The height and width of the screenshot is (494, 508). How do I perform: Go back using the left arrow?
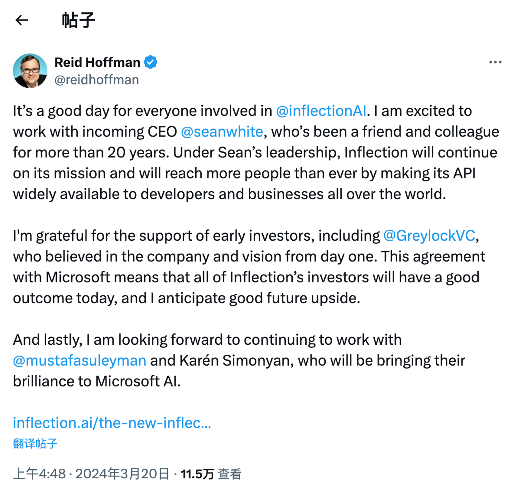pyautogui.click(x=22, y=21)
